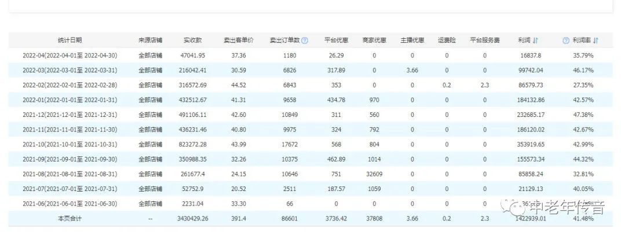Select the 2021-07 date row cell
Viewport: 621px width, 235px height.
click(x=70, y=189)
